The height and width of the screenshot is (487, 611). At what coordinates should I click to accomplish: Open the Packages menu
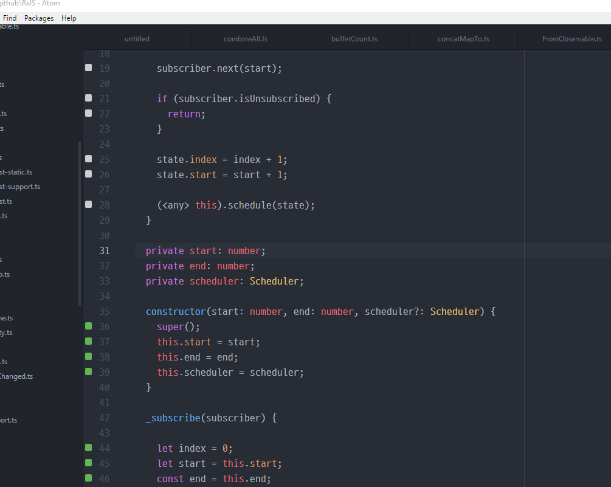(39, 18)
